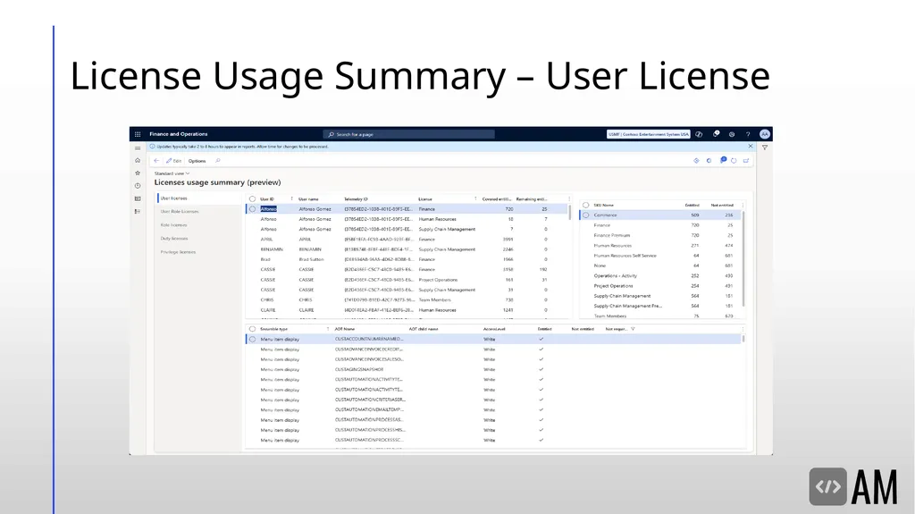The width and height of the screenshot is (915, 514).
Task: Select the Finance Premium SKU row
Action: (662, 235)
